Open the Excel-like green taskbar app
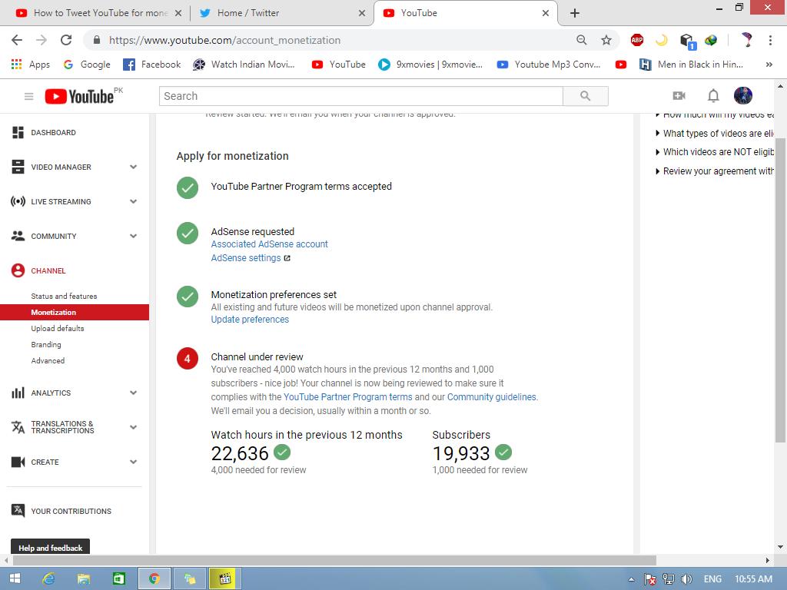 click(x=119, y=579)
